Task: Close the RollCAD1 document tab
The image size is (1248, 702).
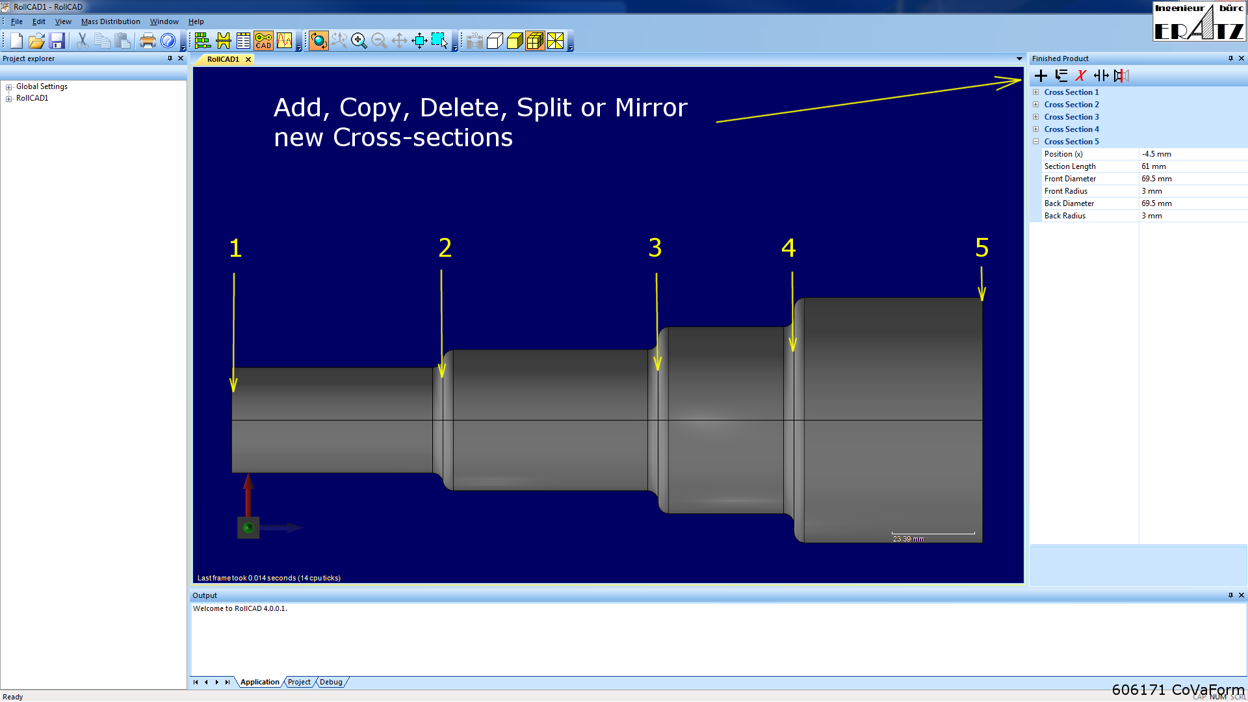Action: point(248,59)
